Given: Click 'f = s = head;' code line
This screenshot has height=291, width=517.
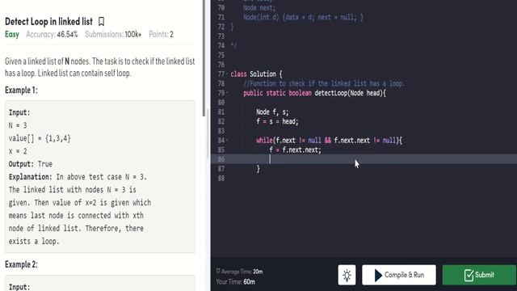Looking at the screenshot, I should [x=277, y=121].
